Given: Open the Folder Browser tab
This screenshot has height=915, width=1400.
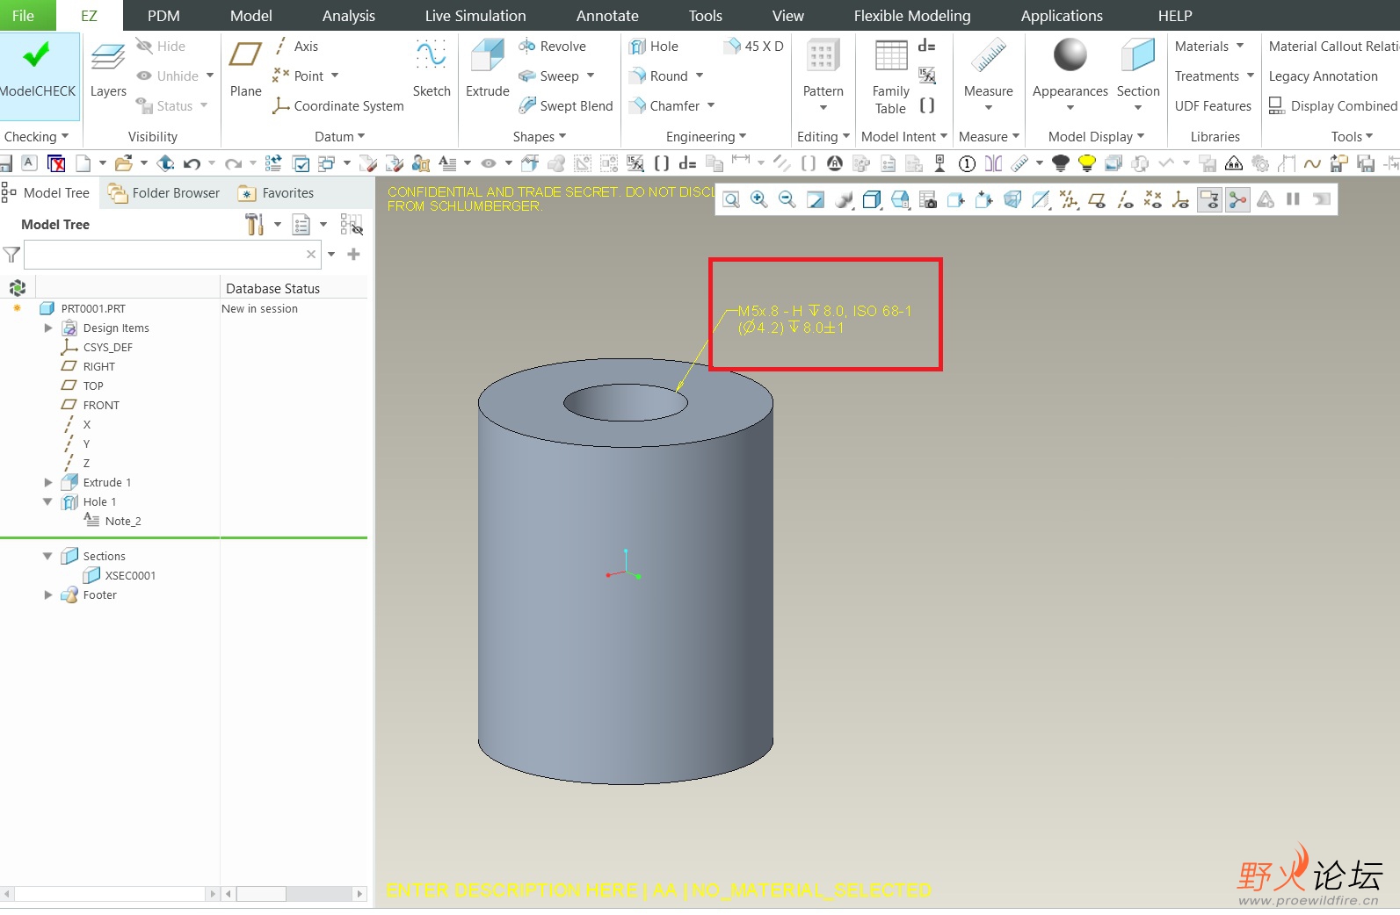Looking at the screenshot, I should click(x=164, y=193).
